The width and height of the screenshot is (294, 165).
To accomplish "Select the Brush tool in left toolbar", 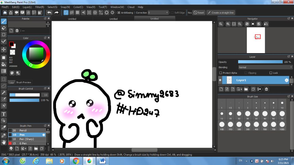I will [3, 21].
